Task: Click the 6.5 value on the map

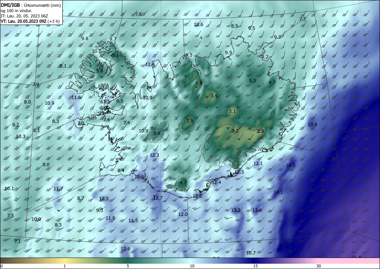Action: (x=120, y=101)
